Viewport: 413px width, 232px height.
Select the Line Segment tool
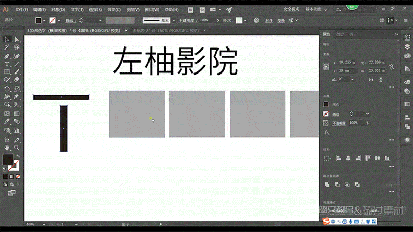(17, 64)
